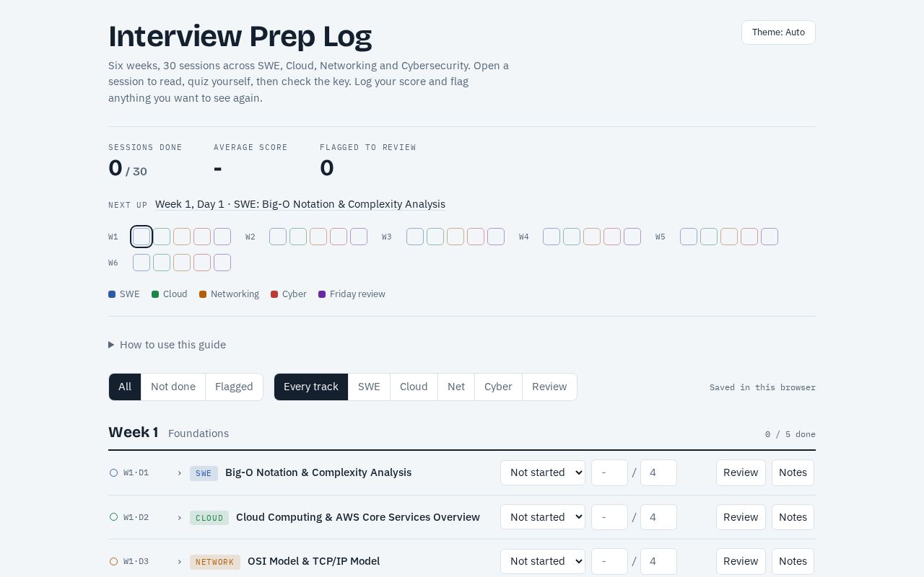Select the Cyber track filter tab
The image size is (924, 577).
click(x=498, y=387)
